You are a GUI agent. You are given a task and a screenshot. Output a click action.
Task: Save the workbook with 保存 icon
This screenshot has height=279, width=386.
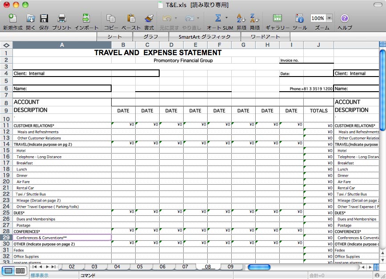[x=44, y=19]
